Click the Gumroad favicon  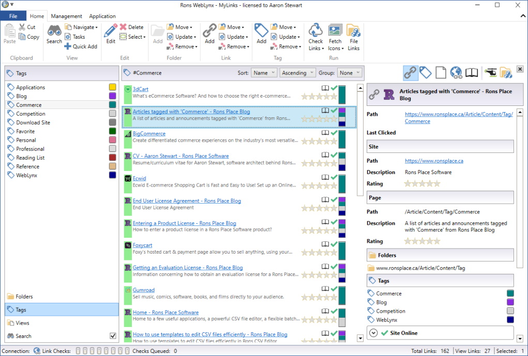click(128, 290)
